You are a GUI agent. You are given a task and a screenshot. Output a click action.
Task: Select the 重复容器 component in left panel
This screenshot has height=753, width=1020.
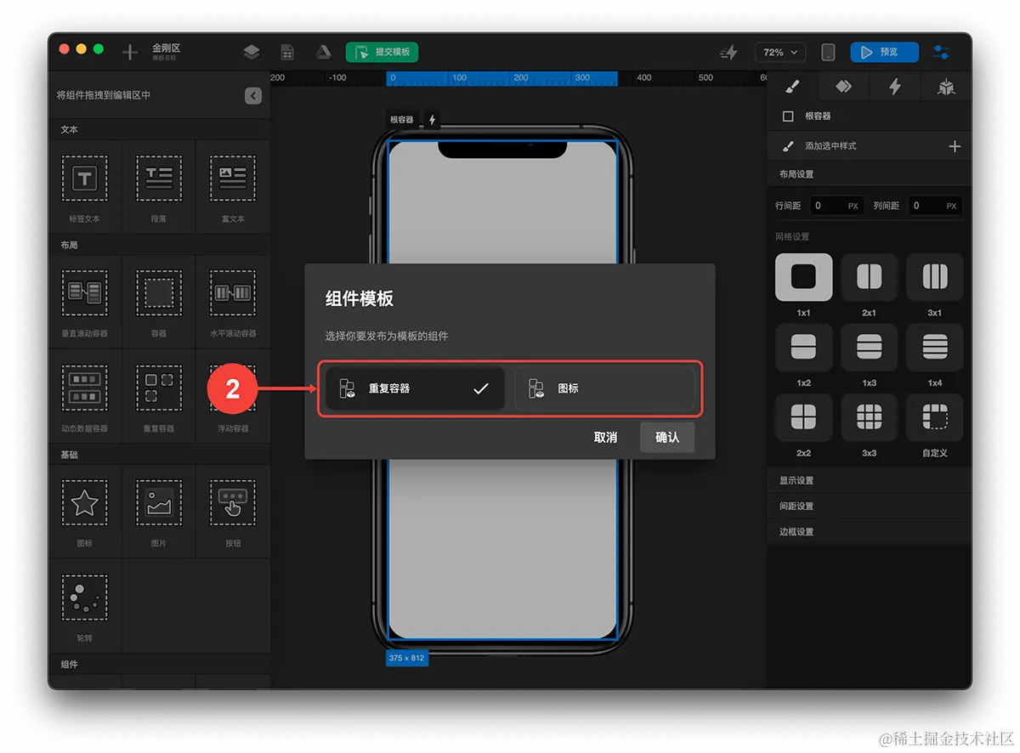159,396
